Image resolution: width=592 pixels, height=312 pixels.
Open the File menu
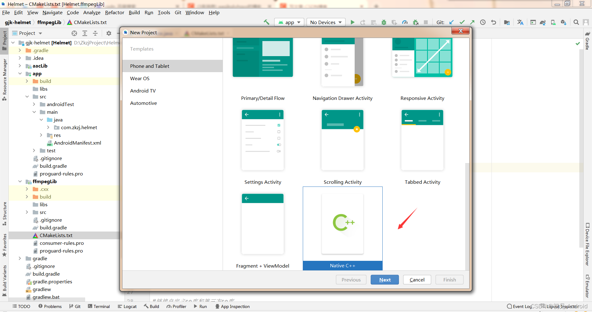click(6, 12)
